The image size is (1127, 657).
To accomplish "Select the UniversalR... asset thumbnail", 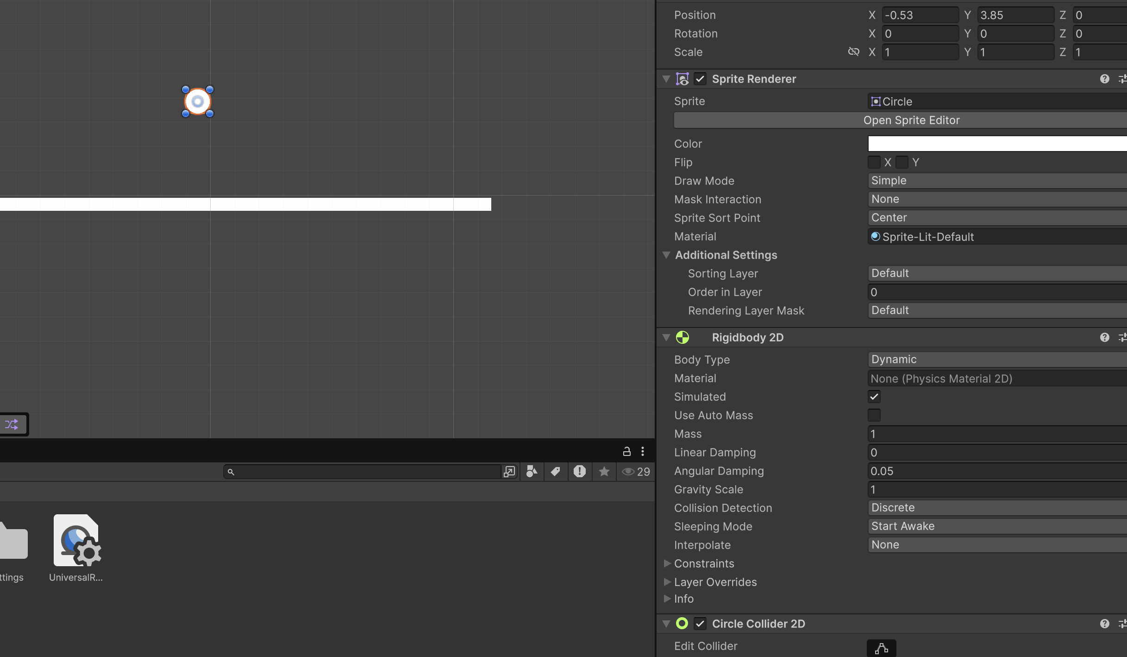I will pyautogui.click(x=76, y=541).
